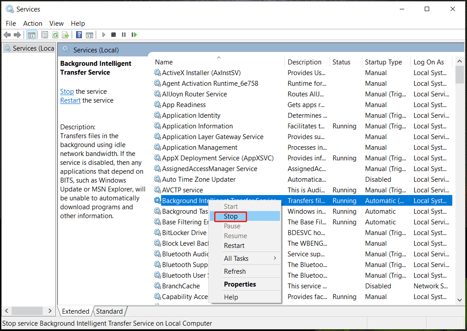Click the blue Help toolbar icon
Viewport: 467px width, 331px height.
(79, 35)
